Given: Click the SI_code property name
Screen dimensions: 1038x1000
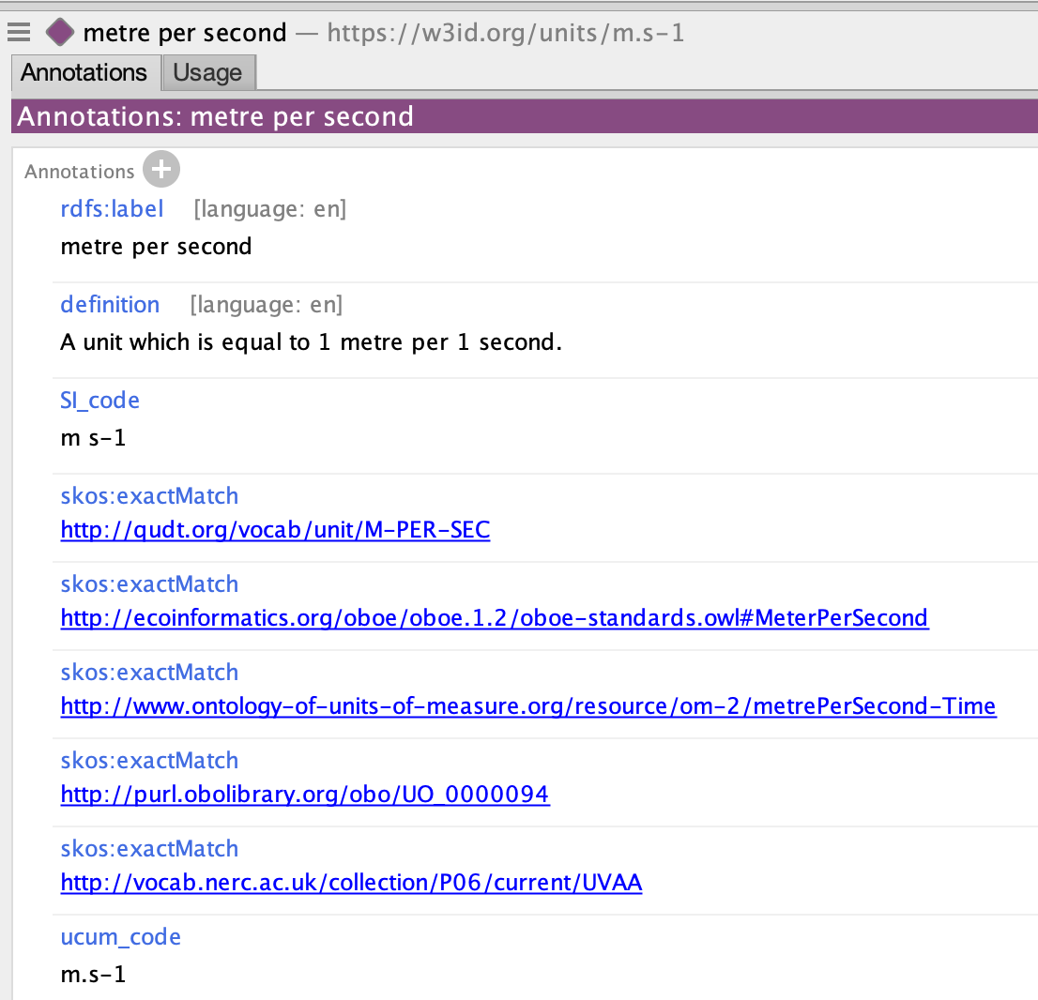Looking at the screenshot, I should click(100, 401).
